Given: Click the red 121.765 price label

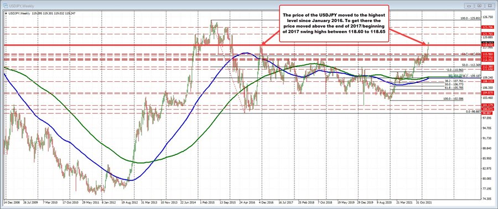Looking at the screenshot, I should (487, 34).
